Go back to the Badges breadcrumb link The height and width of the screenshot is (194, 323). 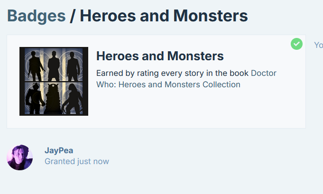tap(36, 16)
